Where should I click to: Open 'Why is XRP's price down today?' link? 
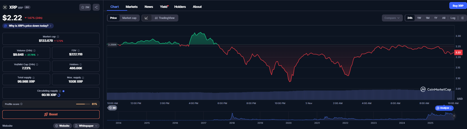pyautogui.click(x=28, y=26)
